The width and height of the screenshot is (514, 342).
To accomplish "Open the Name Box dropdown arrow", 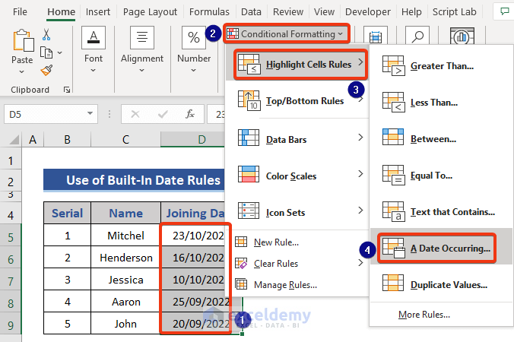I will point(90,113).
